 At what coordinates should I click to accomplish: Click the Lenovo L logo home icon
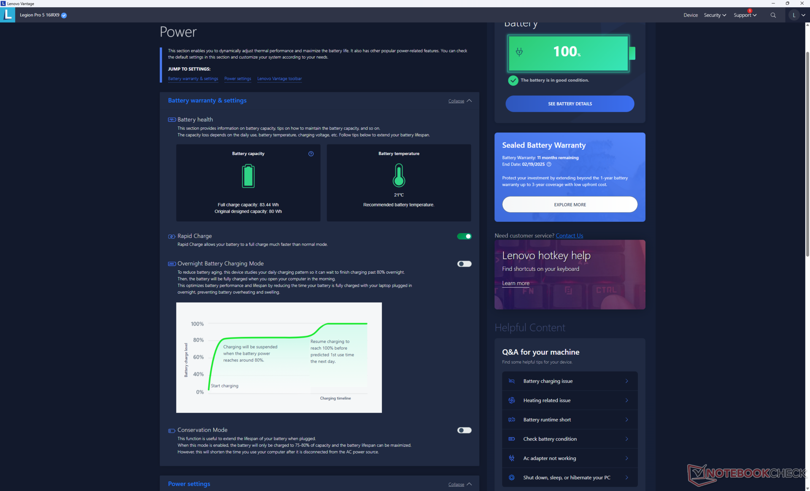[x=8, y=15]
